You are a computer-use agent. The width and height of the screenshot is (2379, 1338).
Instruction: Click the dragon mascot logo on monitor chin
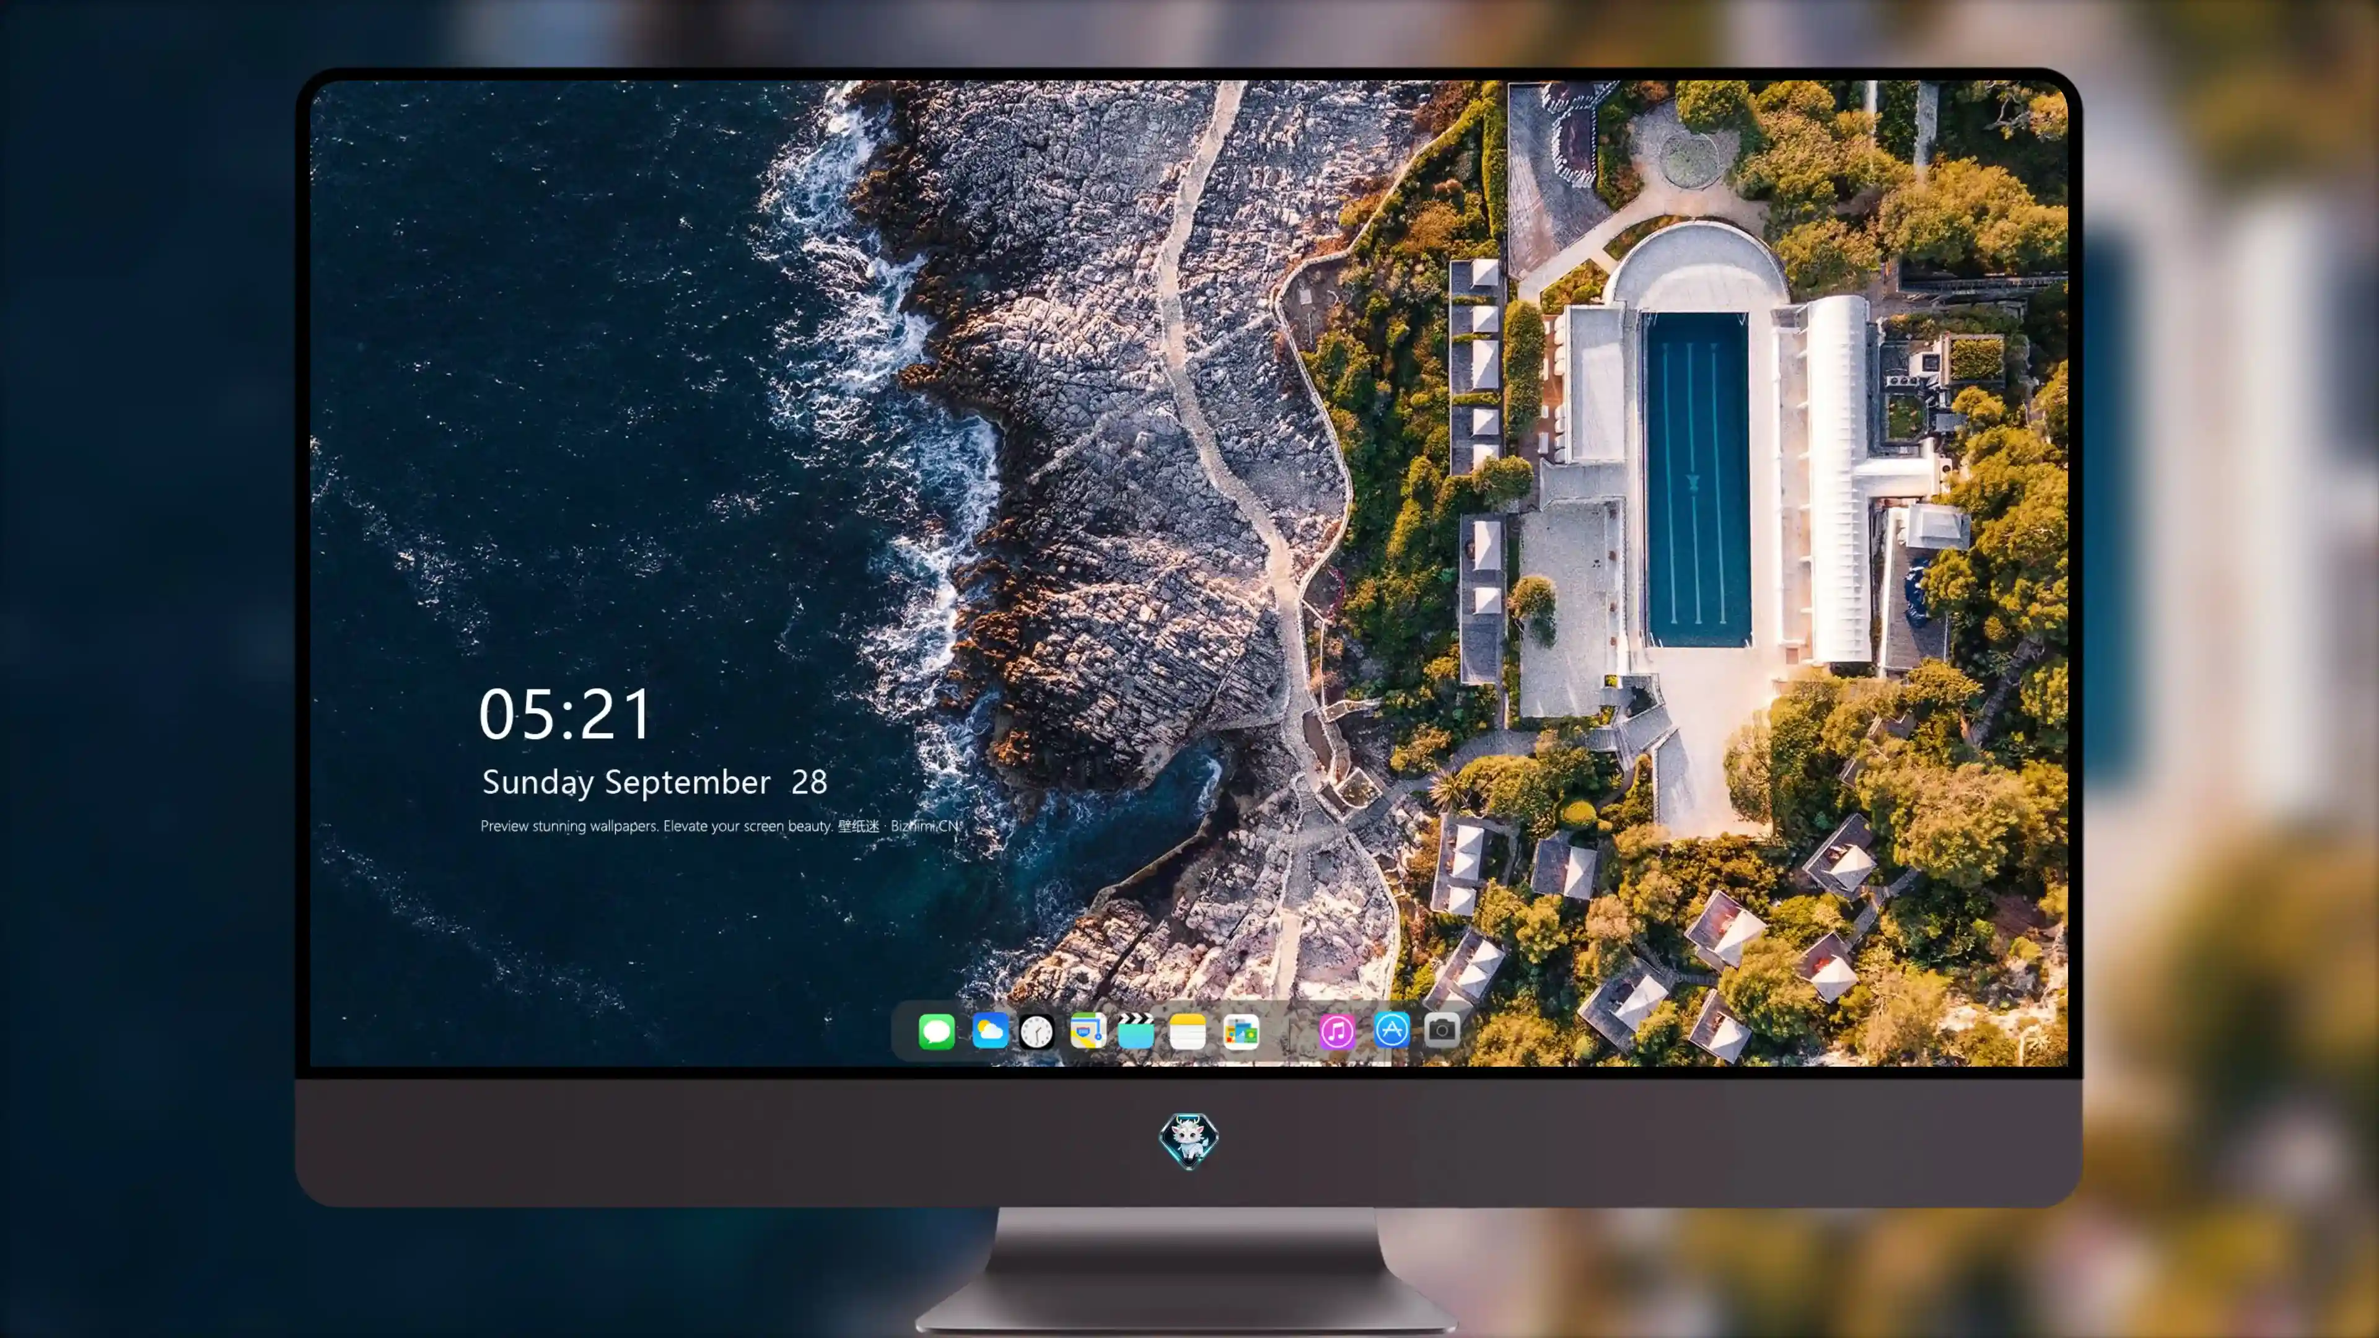[1189, 1140]
